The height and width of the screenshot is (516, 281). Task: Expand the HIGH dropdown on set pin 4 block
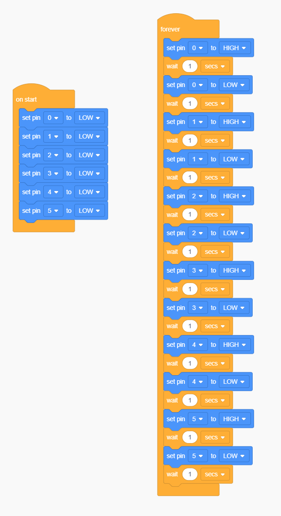(234, 345)
